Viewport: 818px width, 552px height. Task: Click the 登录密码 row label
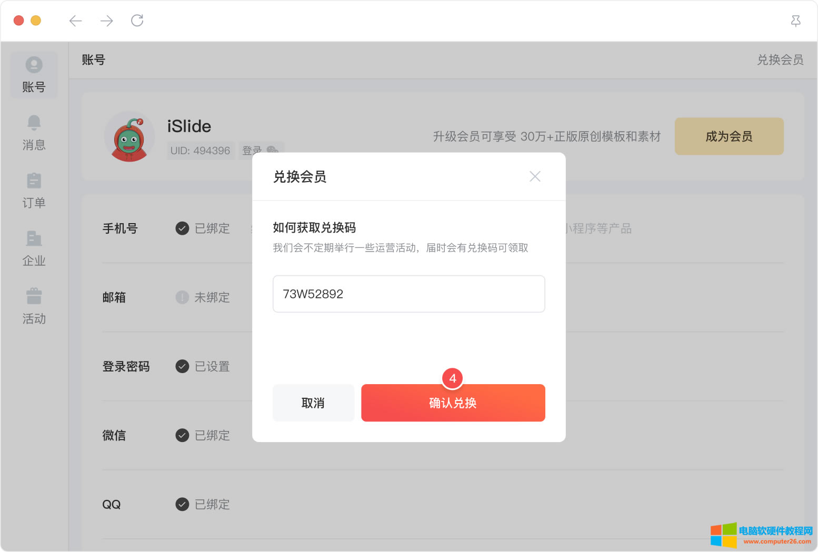[126, 366]
